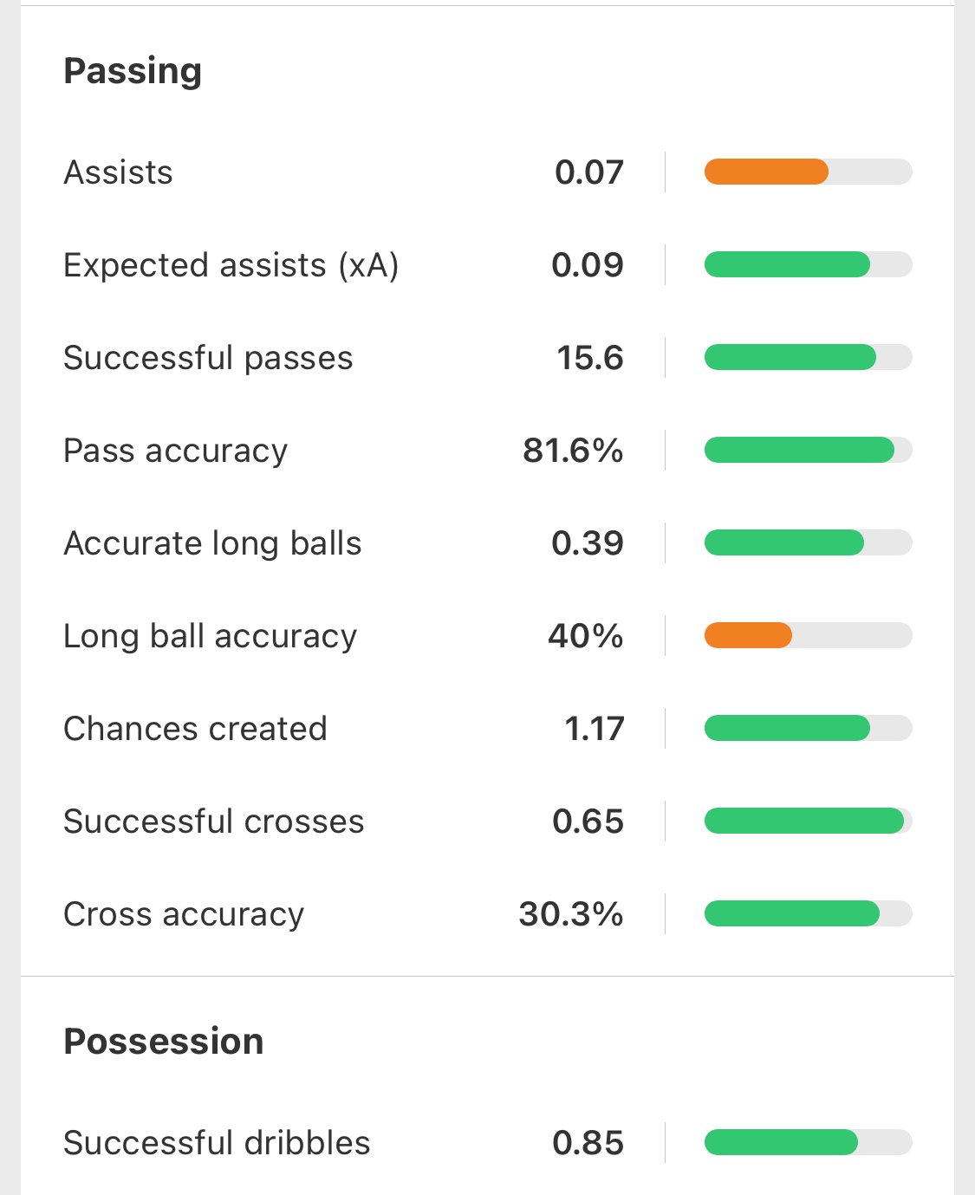Select the Chances created value 1.17
The image size is (975, 1195).
tap(594, 729)
